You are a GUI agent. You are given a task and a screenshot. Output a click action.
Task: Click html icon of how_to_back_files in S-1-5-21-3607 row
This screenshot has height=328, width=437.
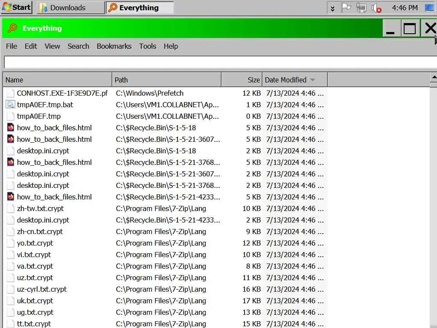click(x=10, y=139)
